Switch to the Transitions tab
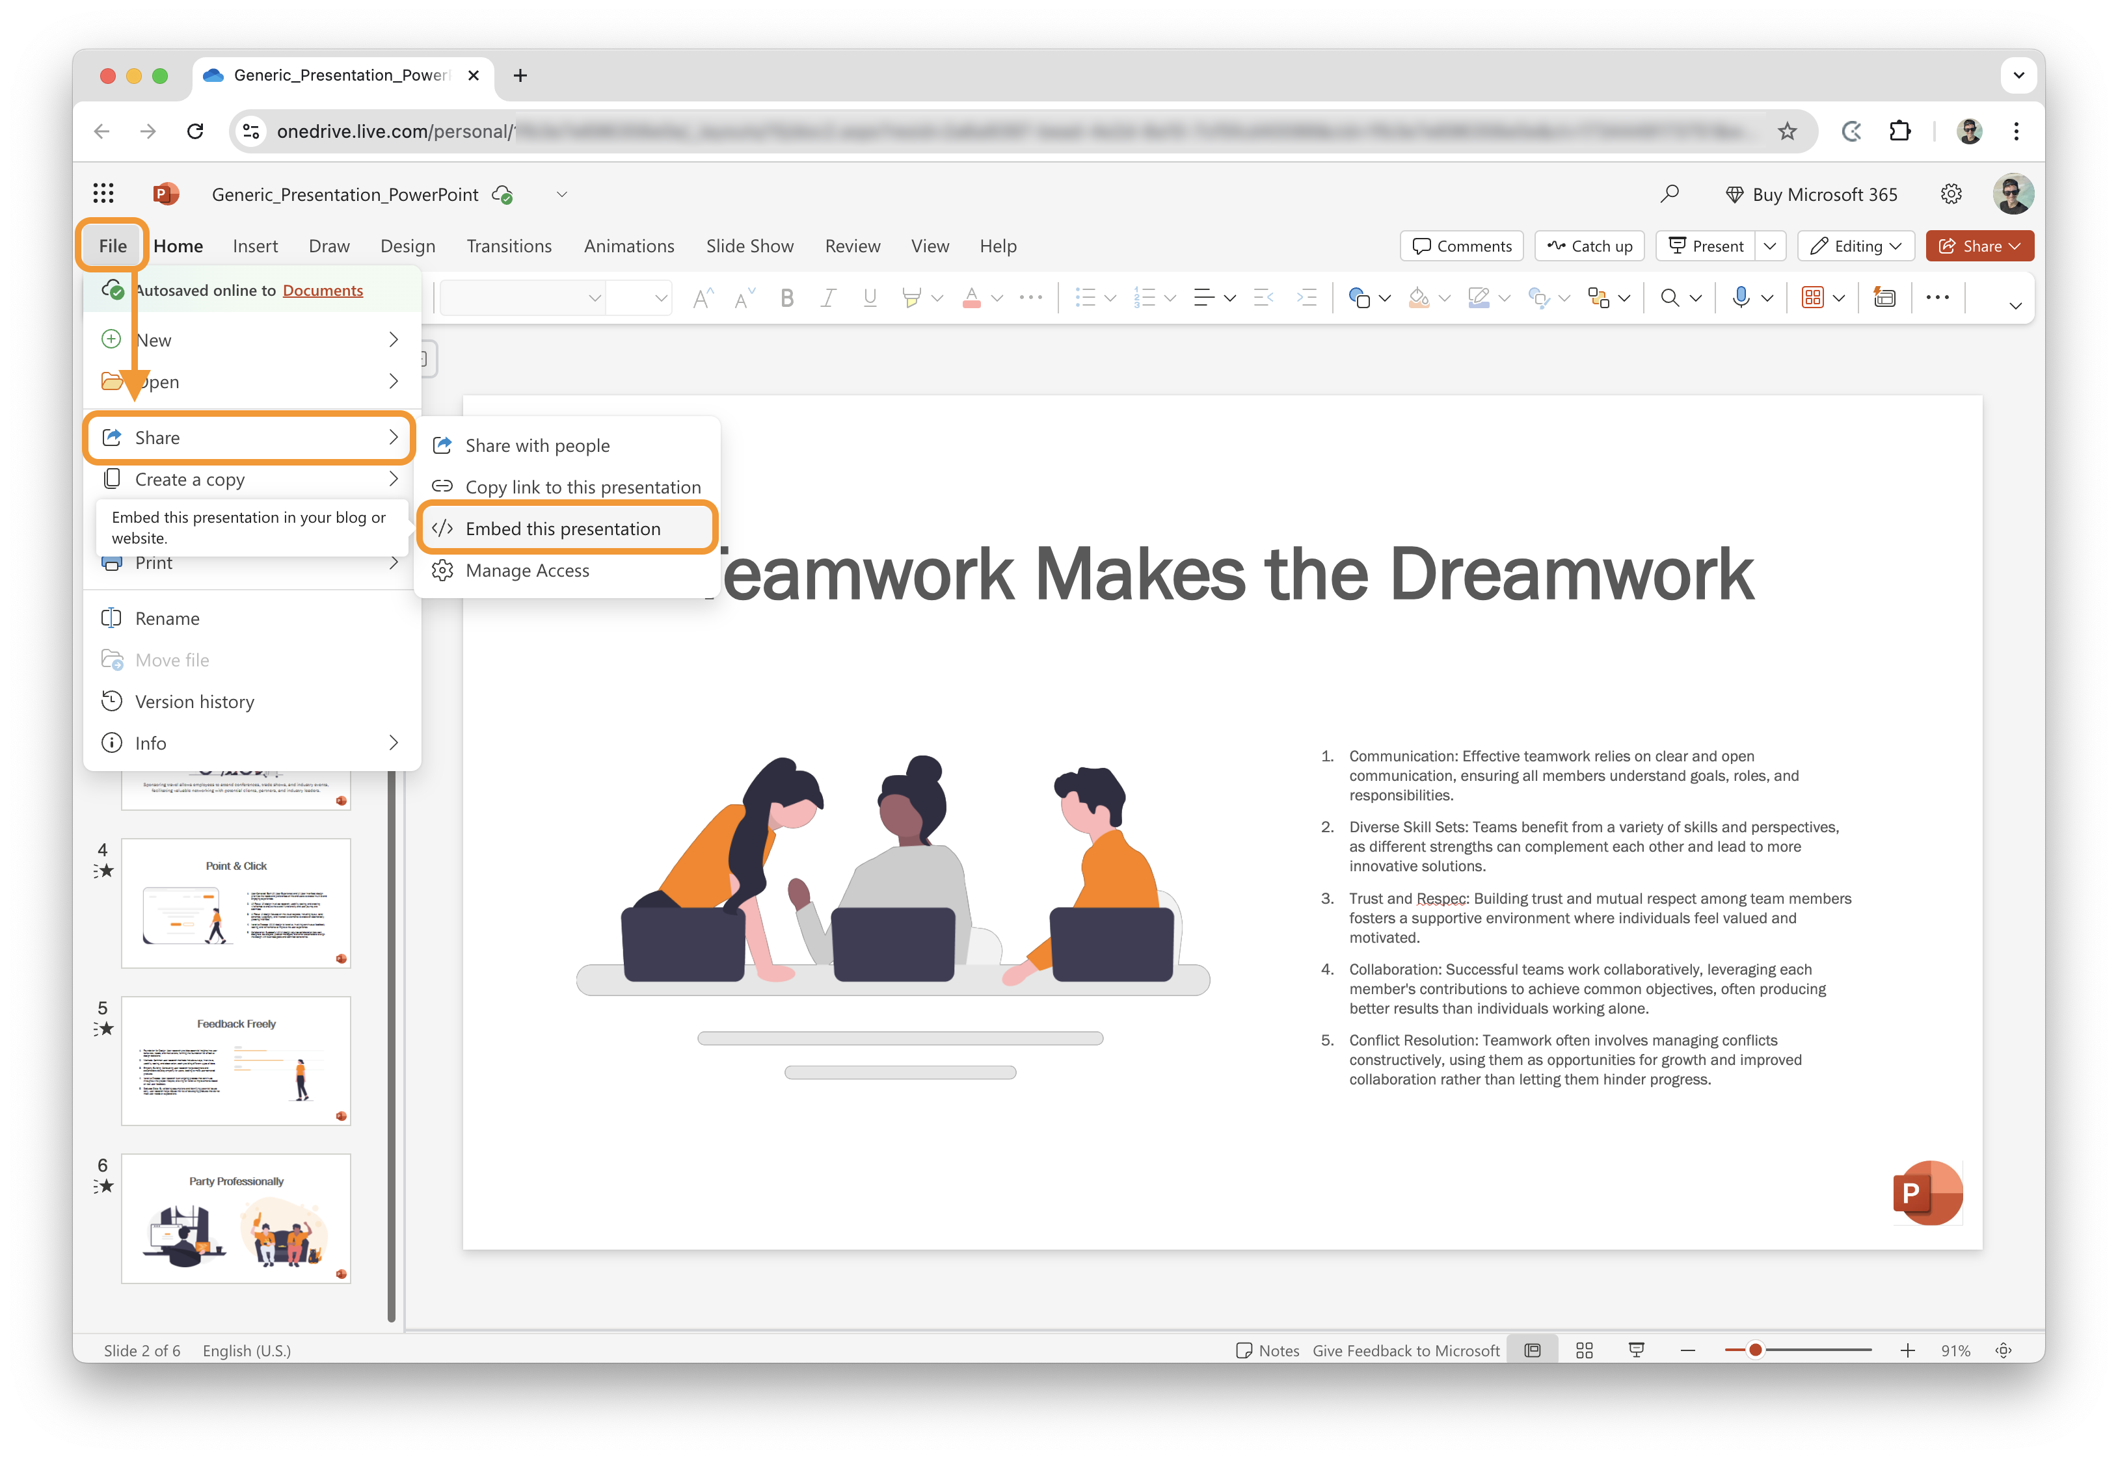The height and width of the screenshot is (1459, 2118). pos(509,246)
